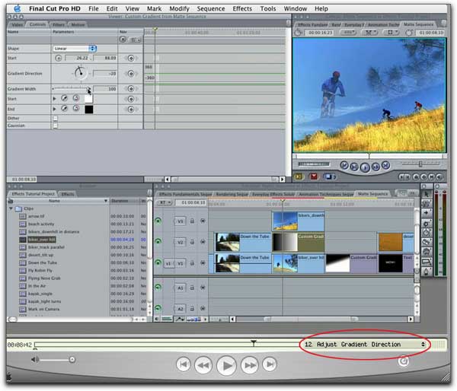Pick the Roll edit tool in palette
Image resolution: width=457 pixels, height=391 pixels.
tap(427, 224)
